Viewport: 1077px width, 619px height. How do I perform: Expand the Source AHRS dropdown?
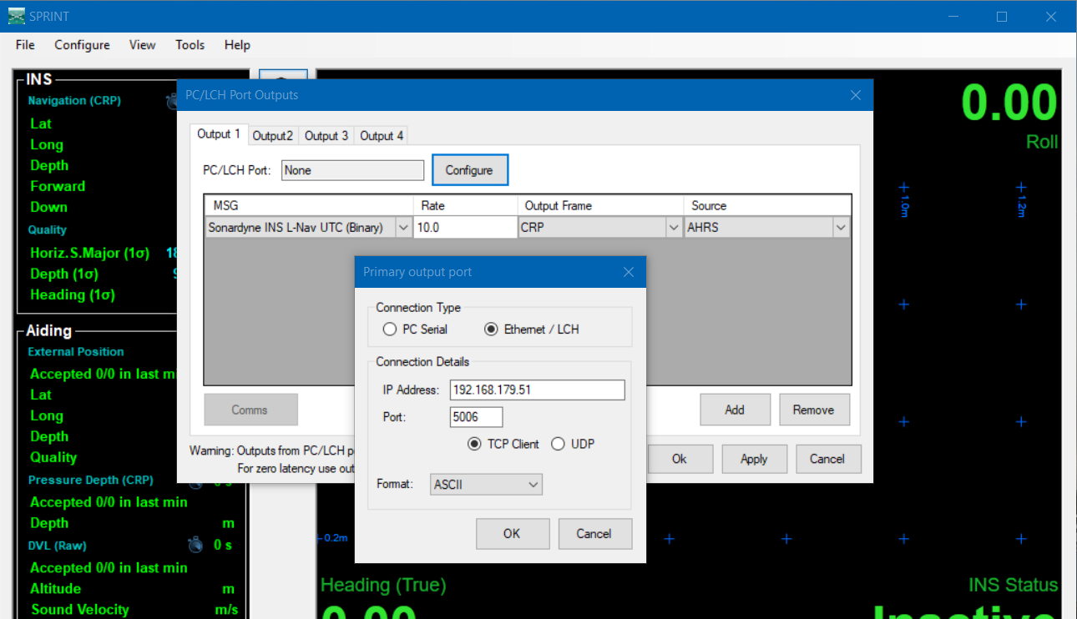click(840, 227)
